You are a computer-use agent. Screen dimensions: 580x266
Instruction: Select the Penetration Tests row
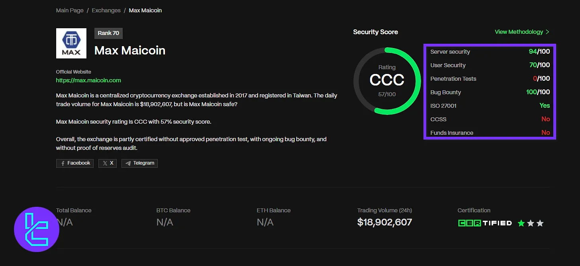pyautogui.click(x=490, y=79)
